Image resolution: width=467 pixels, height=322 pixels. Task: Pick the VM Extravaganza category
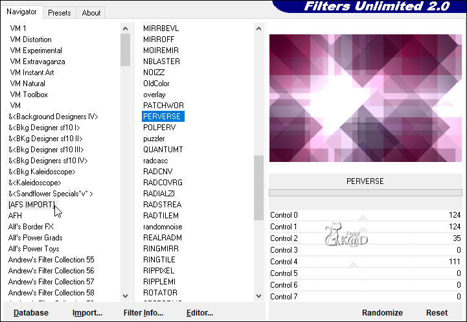(37, 62)
